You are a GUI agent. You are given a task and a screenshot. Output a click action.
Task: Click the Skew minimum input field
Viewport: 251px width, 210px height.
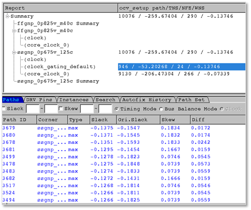(87, 109)
